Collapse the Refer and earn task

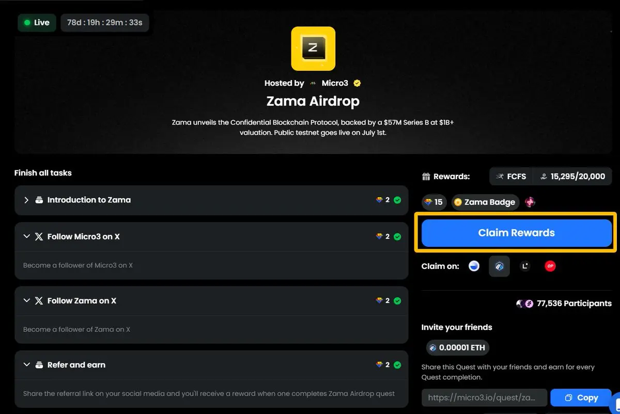pos(26,364)
